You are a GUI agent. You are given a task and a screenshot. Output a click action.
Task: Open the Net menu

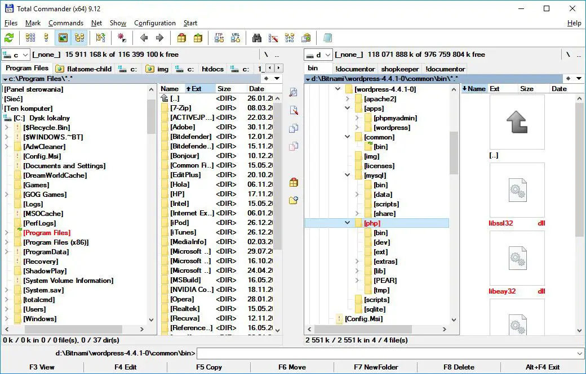coord(96,23)
